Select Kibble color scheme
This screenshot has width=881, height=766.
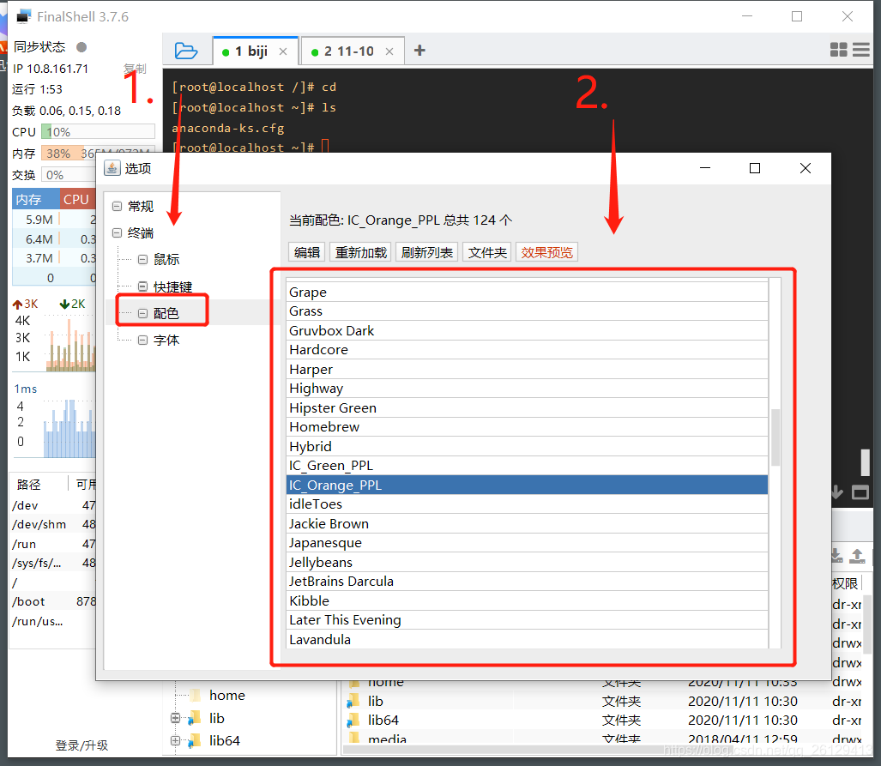[527, 600]
